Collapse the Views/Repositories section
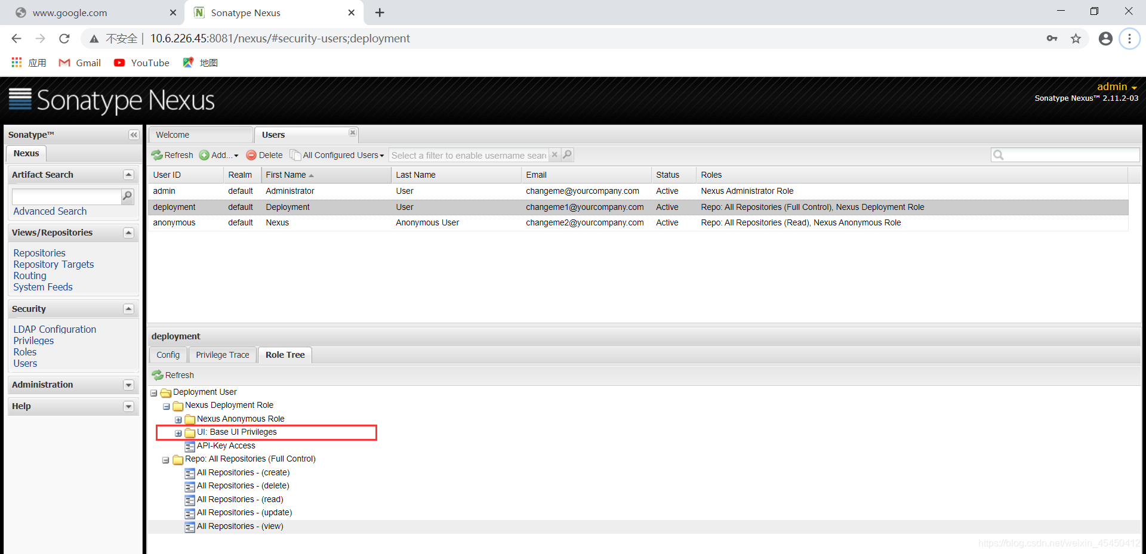The width and height of the screenshot is (1146, 554). click(x=128, y=233)
